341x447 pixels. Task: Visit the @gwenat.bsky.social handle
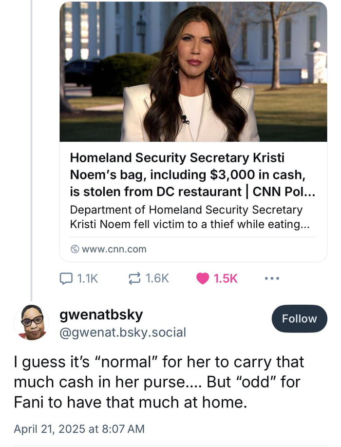tap(122, 332)
